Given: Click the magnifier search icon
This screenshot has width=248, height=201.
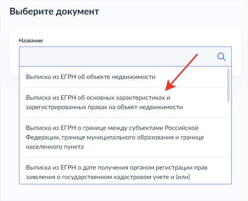Looking at the screenshot, I should pyautogui.click(x=221, y=57).
